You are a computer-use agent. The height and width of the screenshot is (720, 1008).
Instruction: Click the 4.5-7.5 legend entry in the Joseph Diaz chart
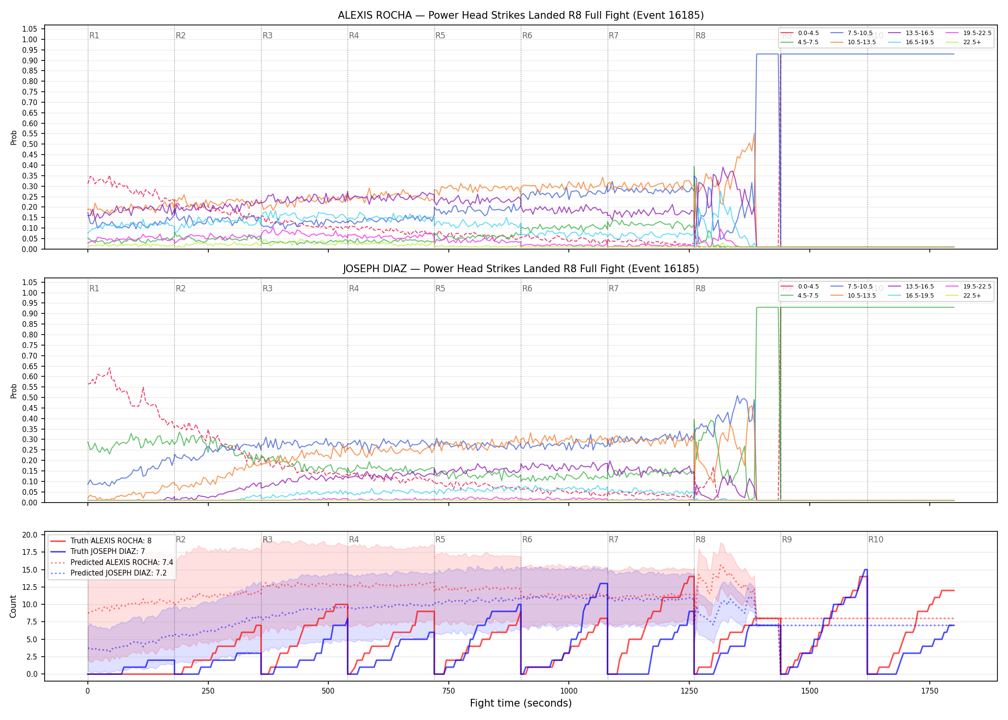click(800, 296)
